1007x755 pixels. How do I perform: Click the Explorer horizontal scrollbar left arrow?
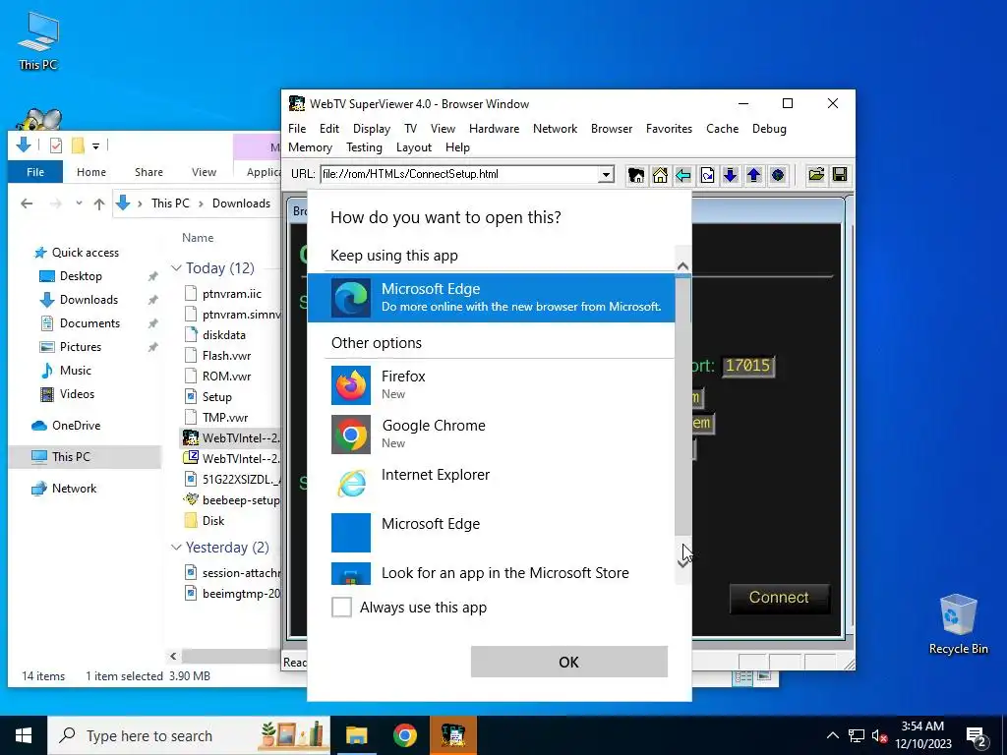point(173,656)
